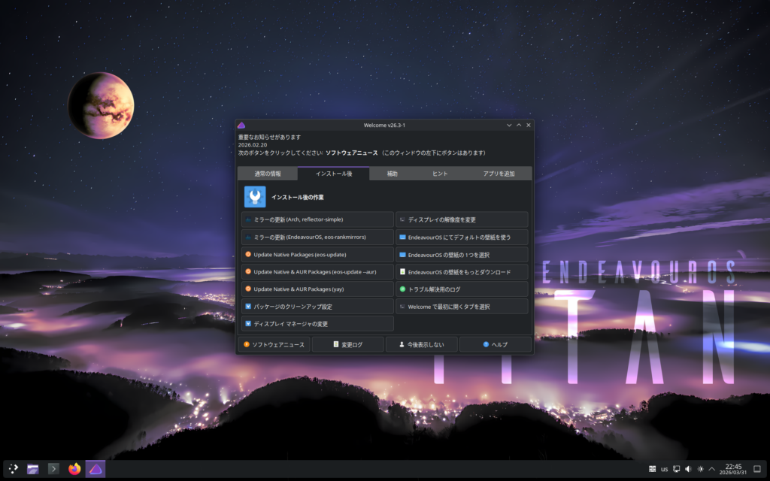
Task: Expand the hidden system tray icons
Action: pyautogui.click(x=712, y=469)
